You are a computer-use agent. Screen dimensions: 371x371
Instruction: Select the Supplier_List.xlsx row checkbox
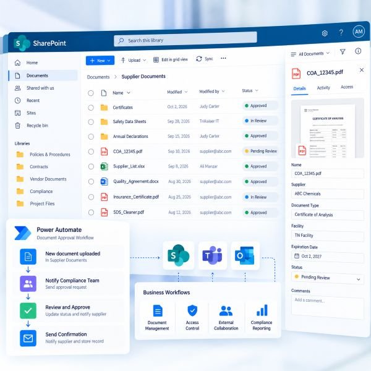pos(91,166)
